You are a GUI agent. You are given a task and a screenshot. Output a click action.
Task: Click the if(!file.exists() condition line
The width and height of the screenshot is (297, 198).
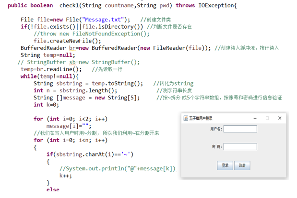(x=82, y=27)
